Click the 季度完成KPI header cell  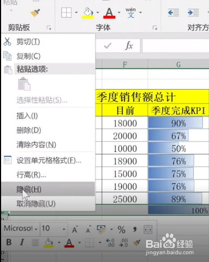coord(178,110)
